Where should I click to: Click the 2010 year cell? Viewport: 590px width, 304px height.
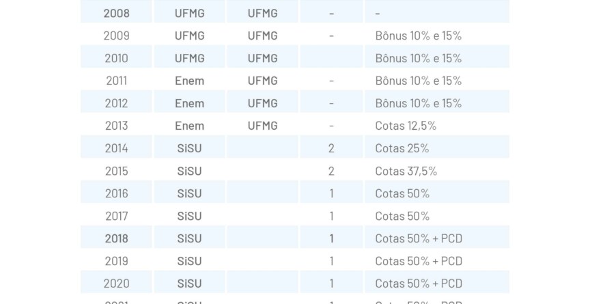coord(116,58)
